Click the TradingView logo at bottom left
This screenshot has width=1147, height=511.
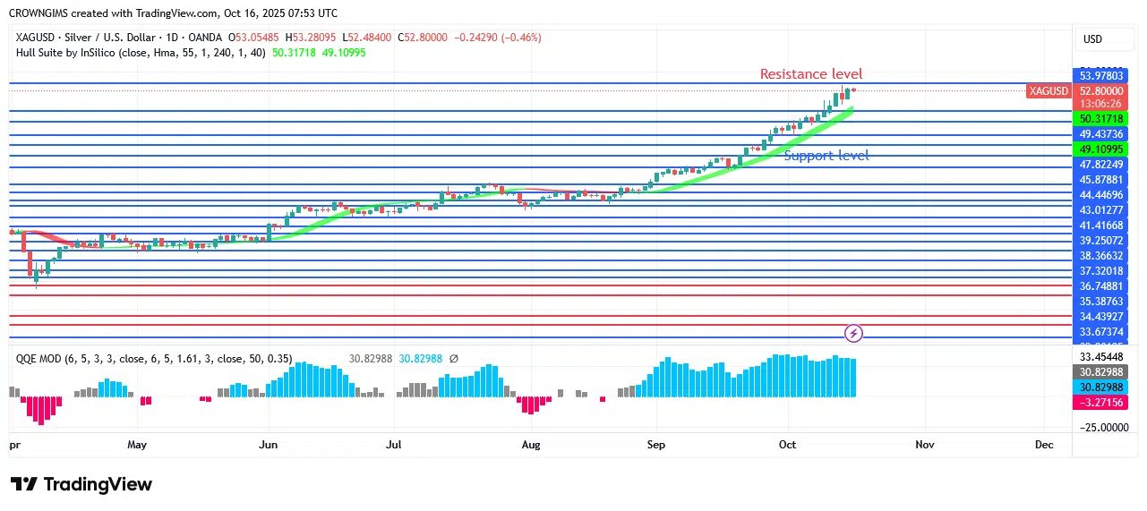click(81, 484)
